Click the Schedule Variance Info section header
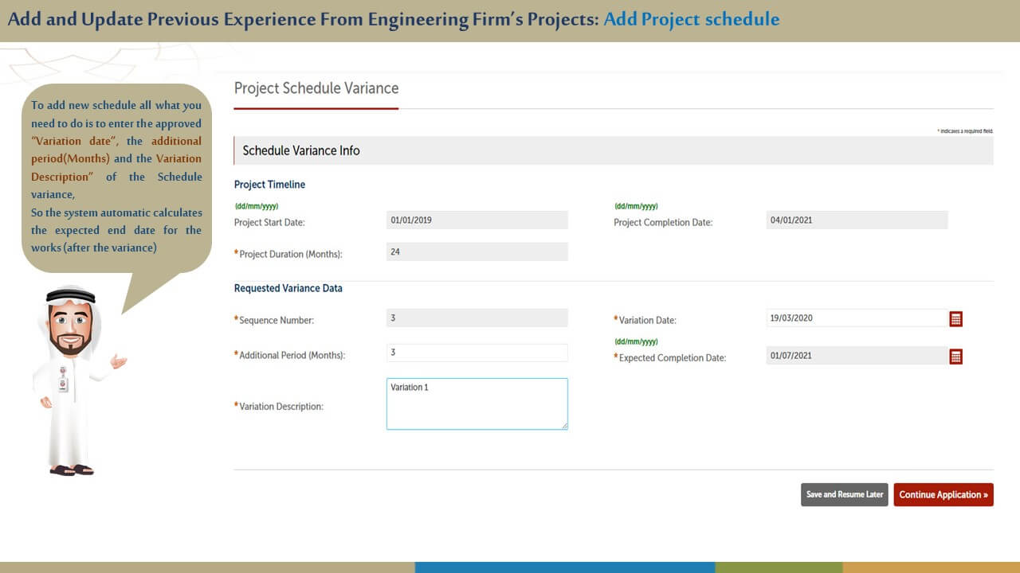 (x=301, y=150)
